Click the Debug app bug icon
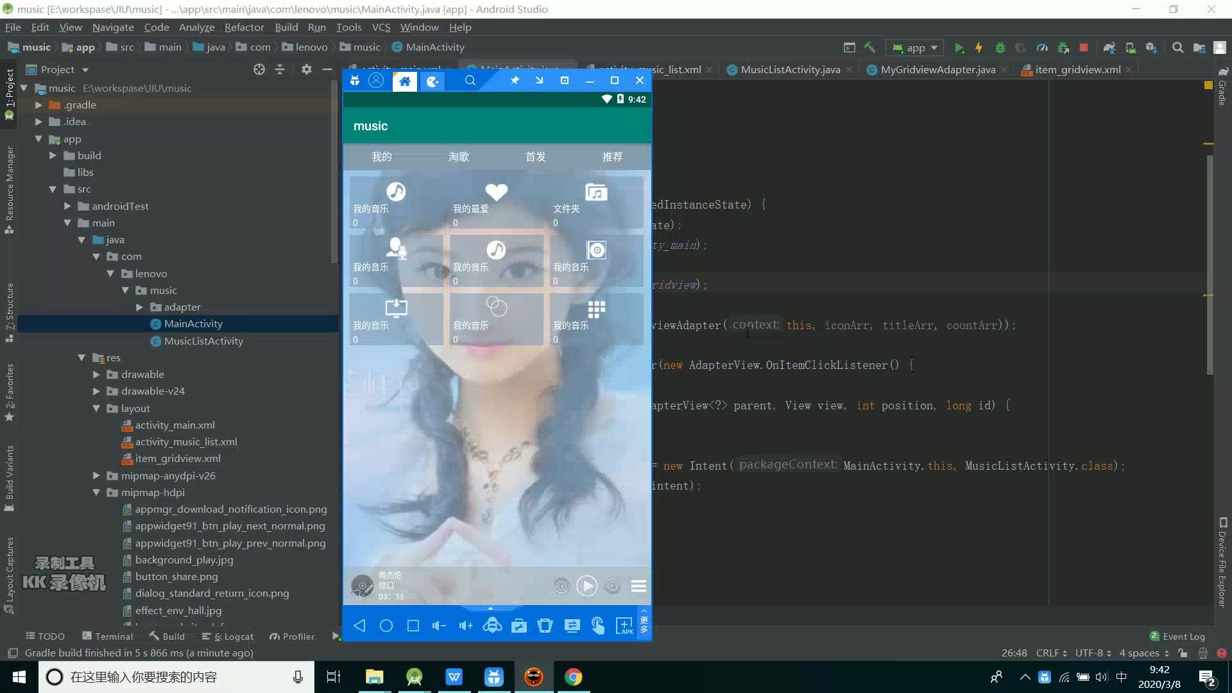Image resolution: width=1232 pixels, height=693 pixels. click(x=1000, y=47)
